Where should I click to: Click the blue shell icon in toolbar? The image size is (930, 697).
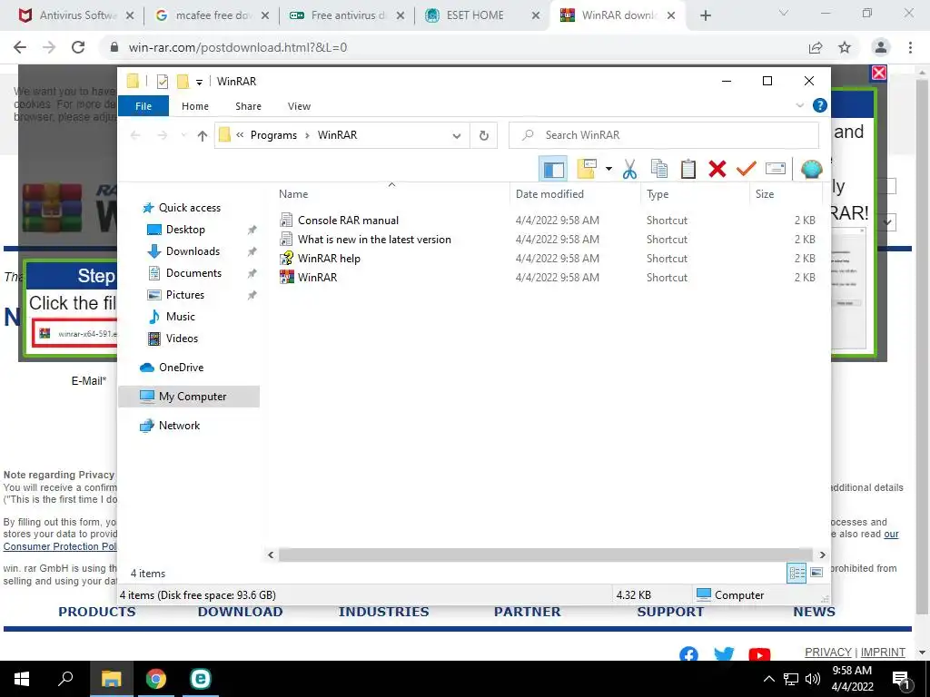pyautogui.click(x=811, y=169)
